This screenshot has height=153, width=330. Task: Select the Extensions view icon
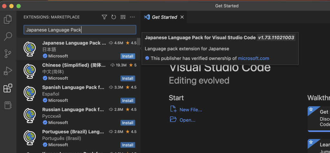pos(8,88)
